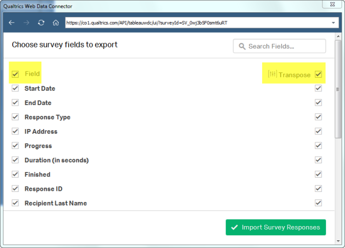Toggle transpose checkbox for Response Type
This screenshot has height=248, width=345.
click(x=318, y=117)
